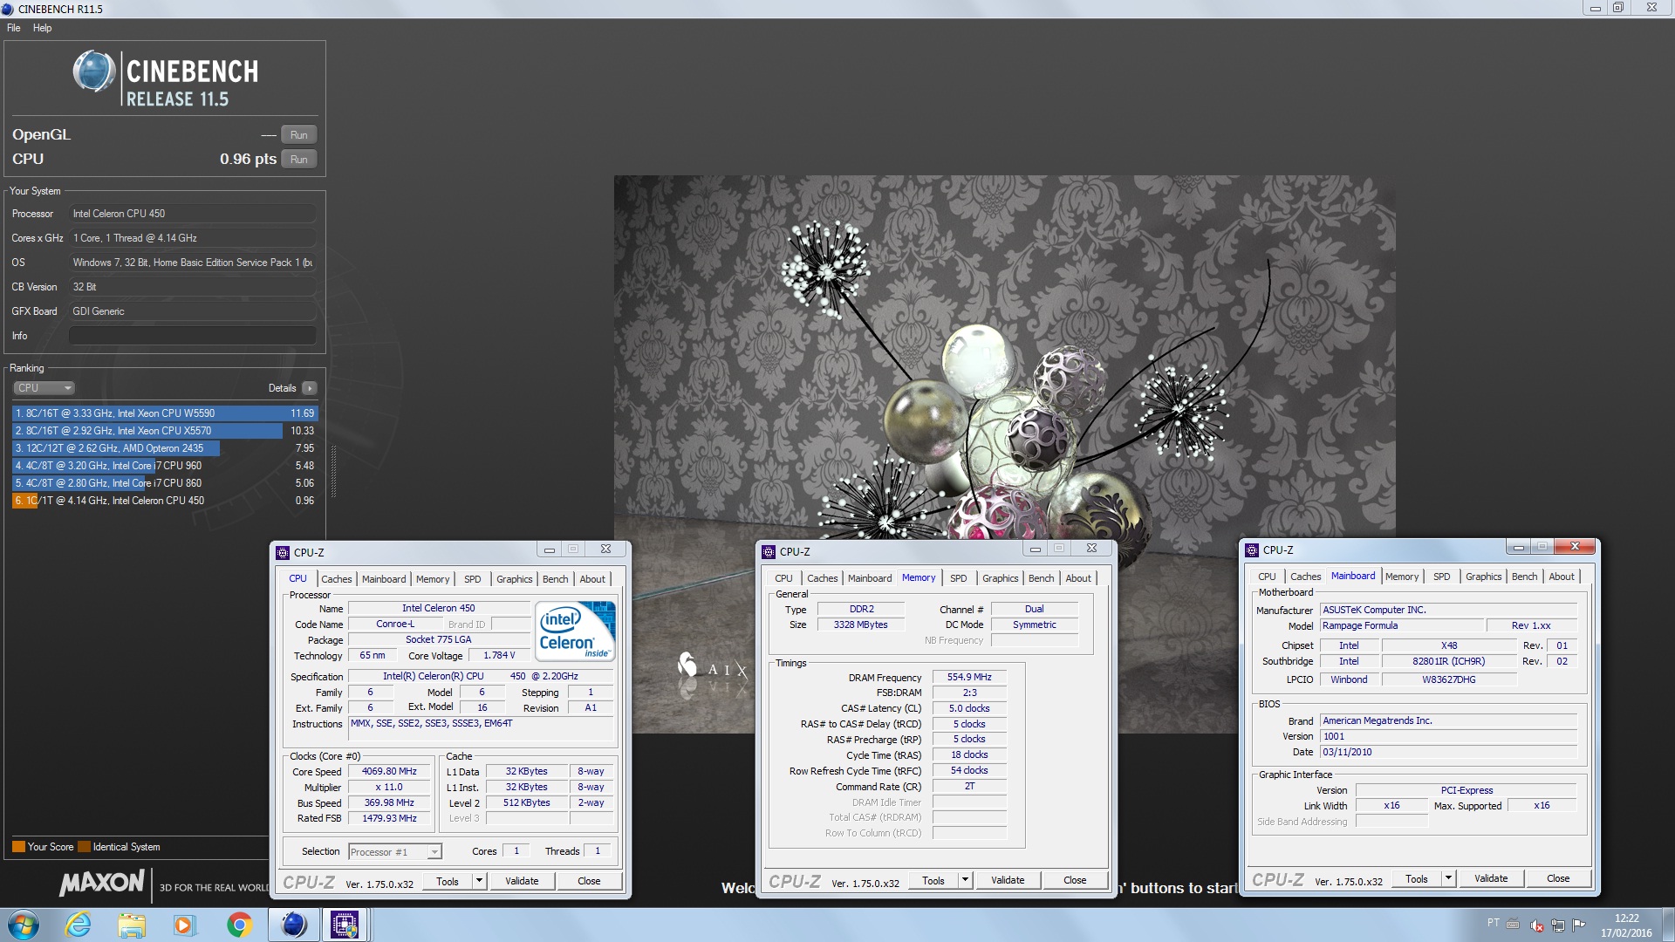Run the CPU benchmark
The height and width of the screenshot is (942, 1675).
(x=299, y=160)
